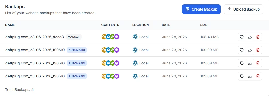Click the DATE column header
This screenshot has width=269, height=96.
[166, 25]
